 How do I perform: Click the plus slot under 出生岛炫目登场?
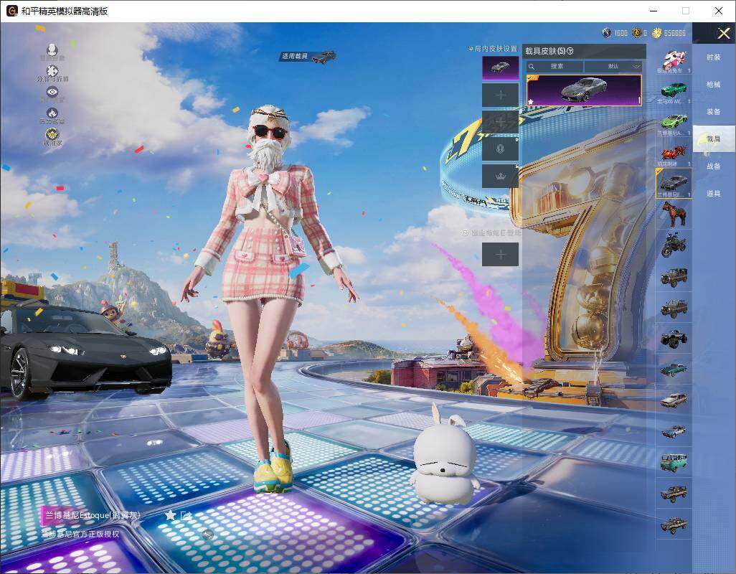point(501,255)
